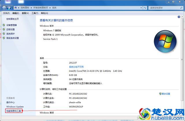Screen dimensions: 185x121
Task: Click the vertical scrollbar thumb
Action: point(182,60)
